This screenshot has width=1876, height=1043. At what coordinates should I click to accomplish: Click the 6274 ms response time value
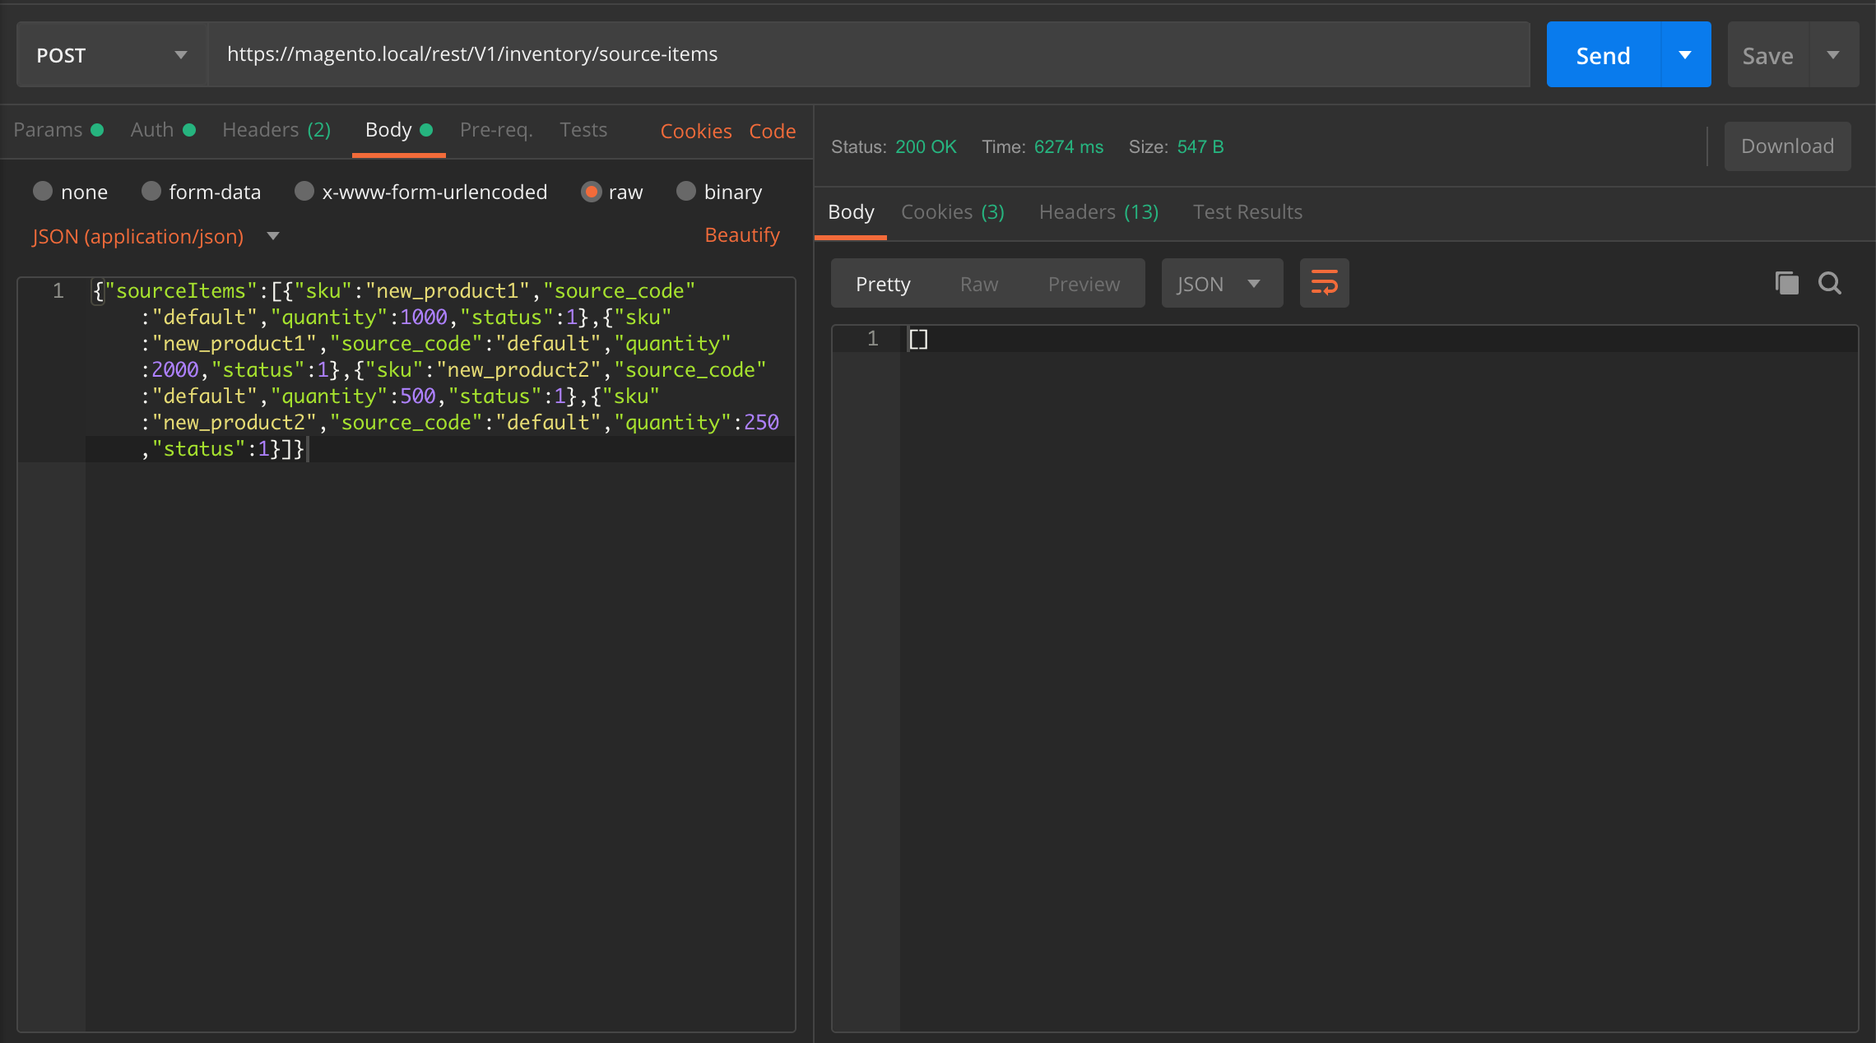[1068, 146]
